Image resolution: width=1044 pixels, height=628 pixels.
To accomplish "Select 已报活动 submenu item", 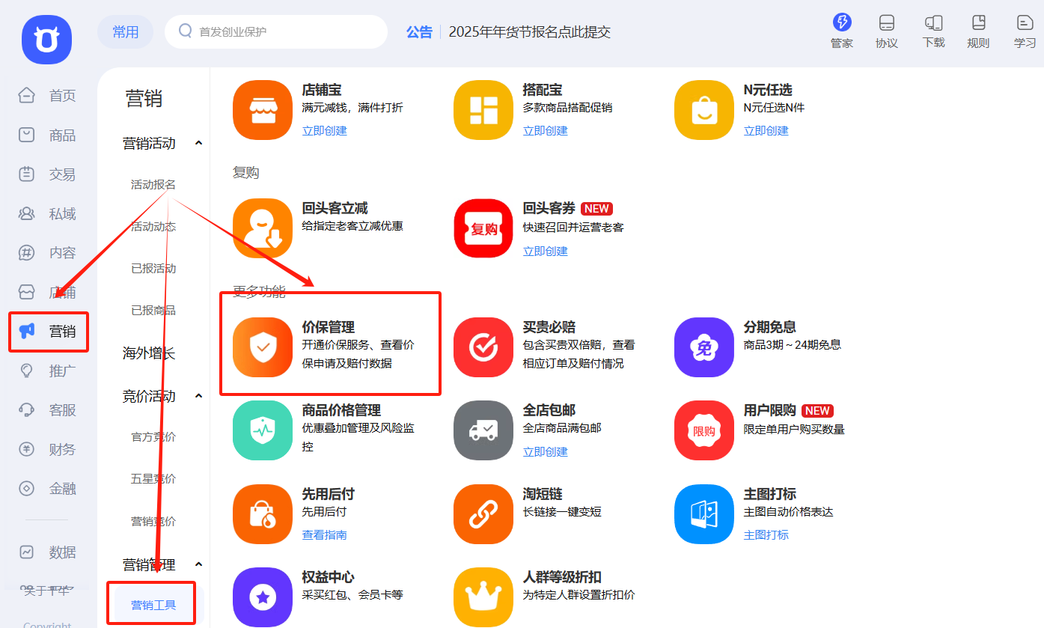I will (x=153, y=268).
